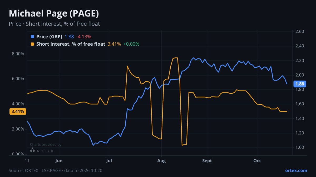316x177 pixels.
Task: Click the 1.40 right axis label
Action: click(300, 119)
